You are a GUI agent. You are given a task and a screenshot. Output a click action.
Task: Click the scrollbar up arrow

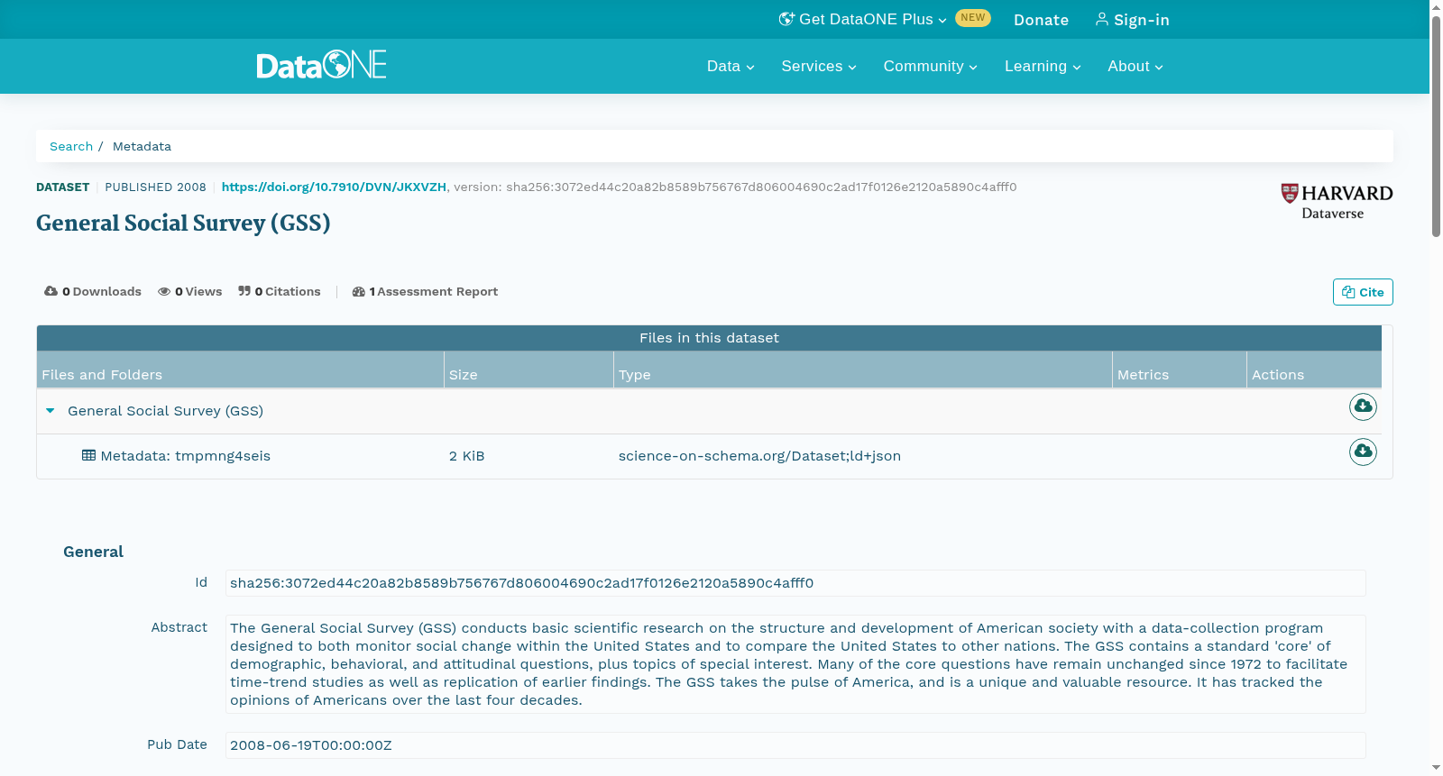click(x=1436, y=6)
